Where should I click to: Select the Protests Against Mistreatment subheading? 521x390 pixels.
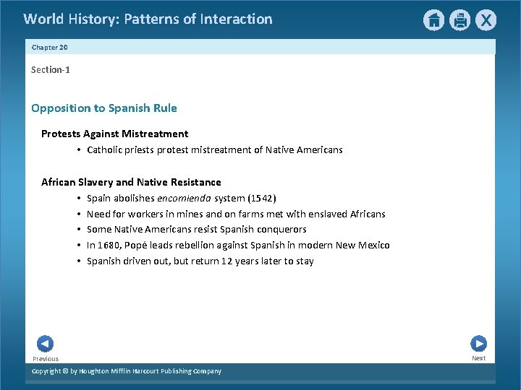[114, 134]
